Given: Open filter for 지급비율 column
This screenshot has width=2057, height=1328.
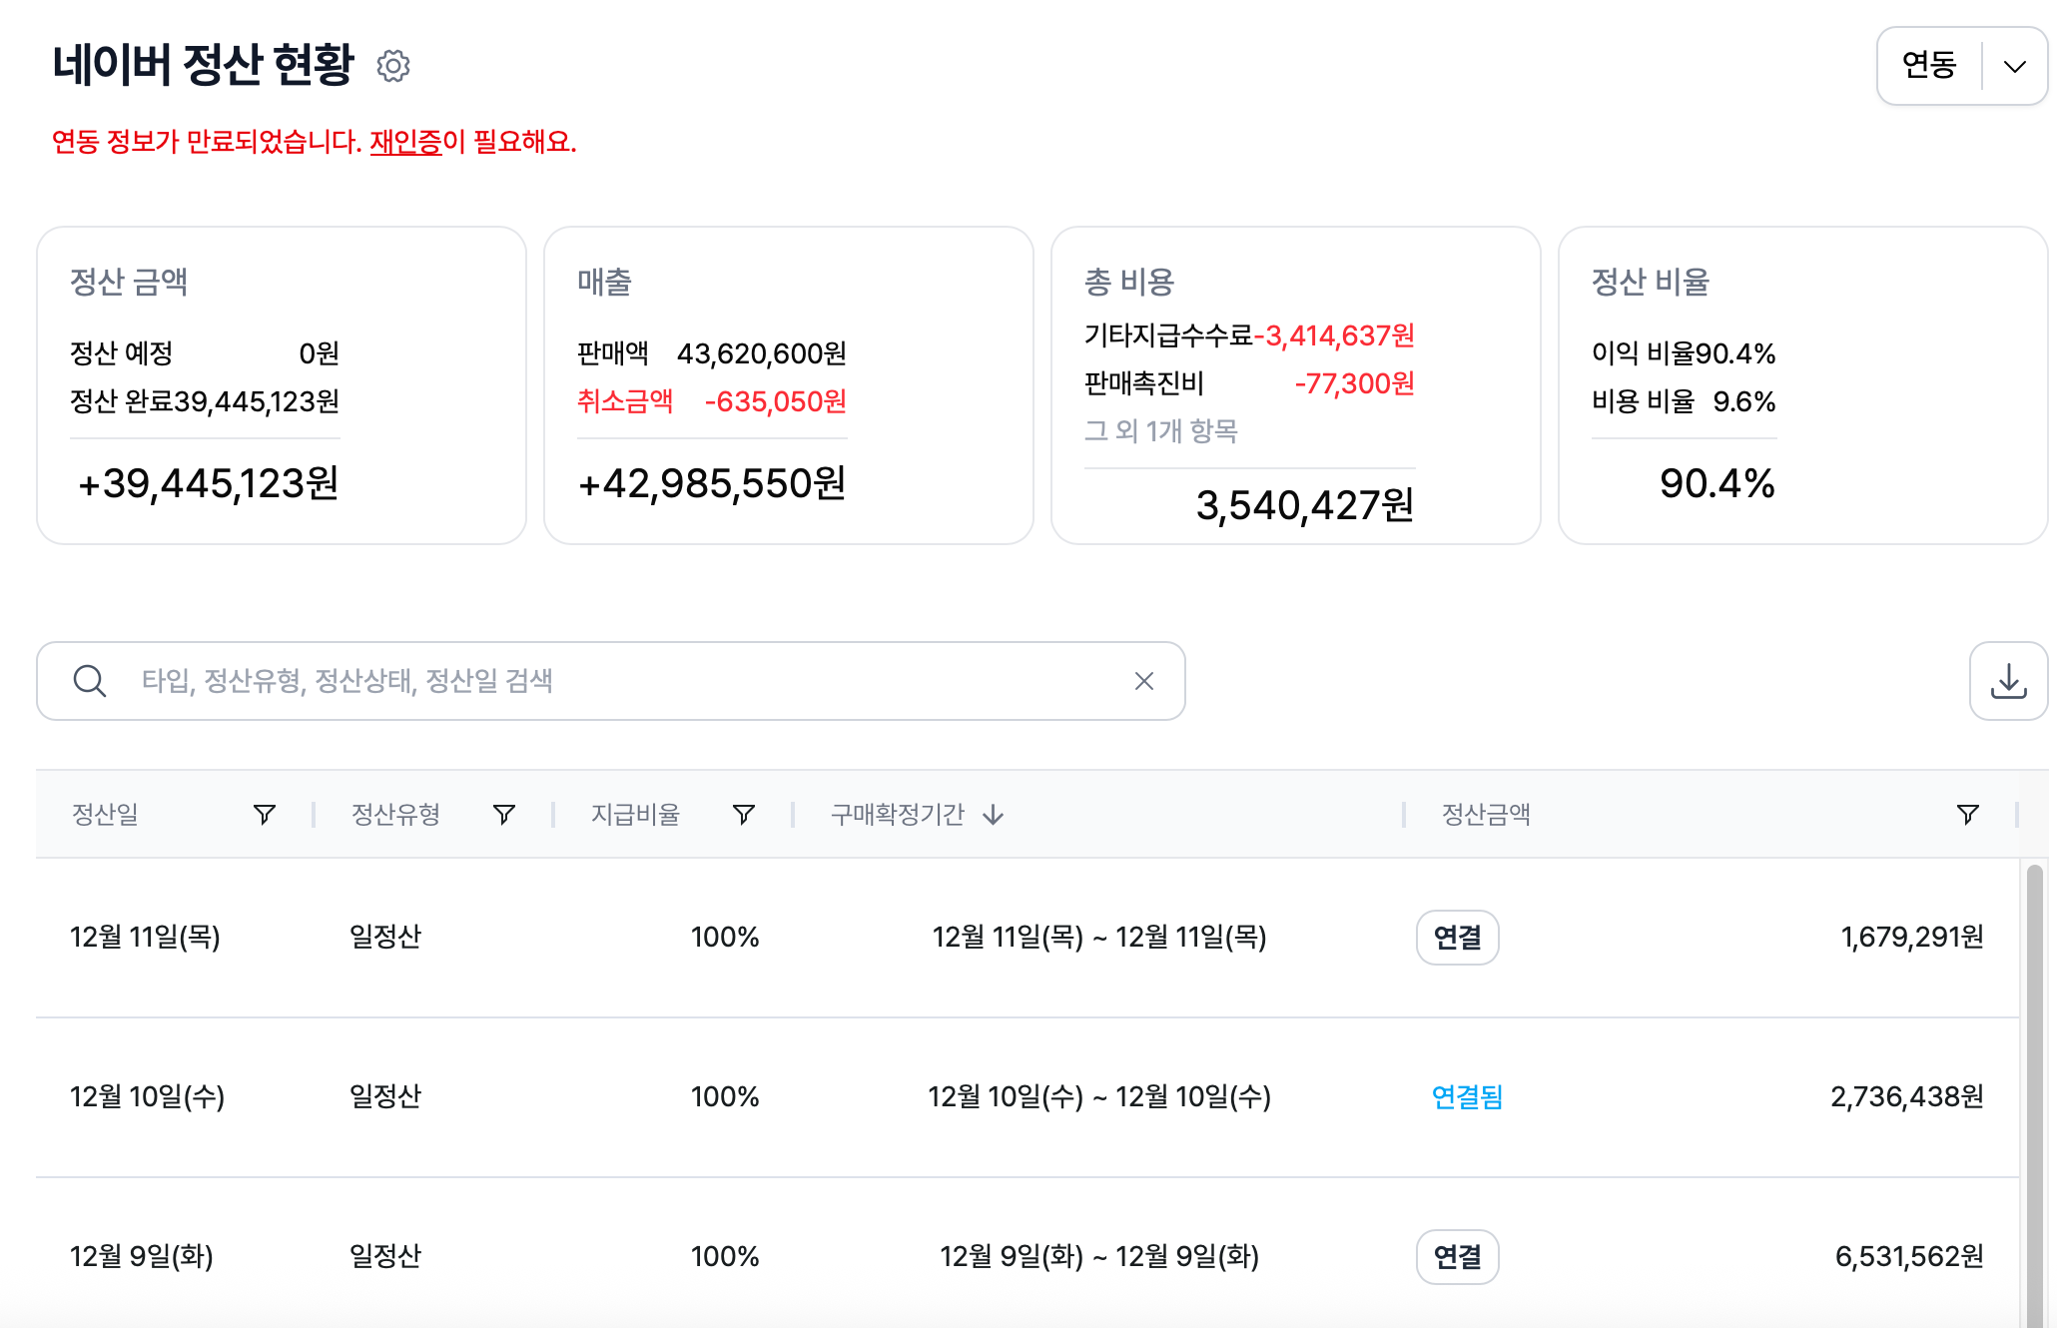Looking at the screenshot, I should click(x=744, y=815).
